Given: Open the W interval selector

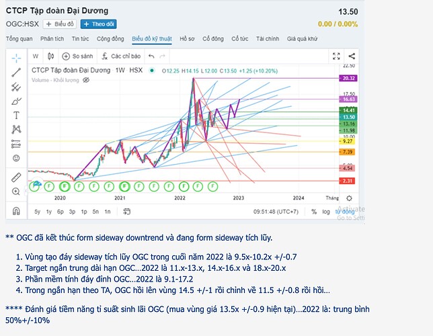Looking at the screenshot, I should 36,56.
